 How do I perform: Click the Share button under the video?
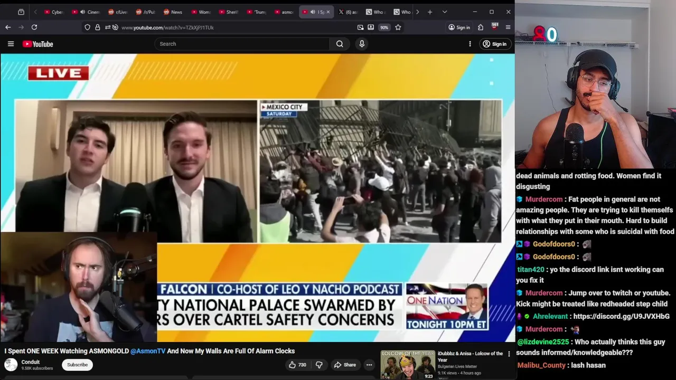tap(345, 365)
